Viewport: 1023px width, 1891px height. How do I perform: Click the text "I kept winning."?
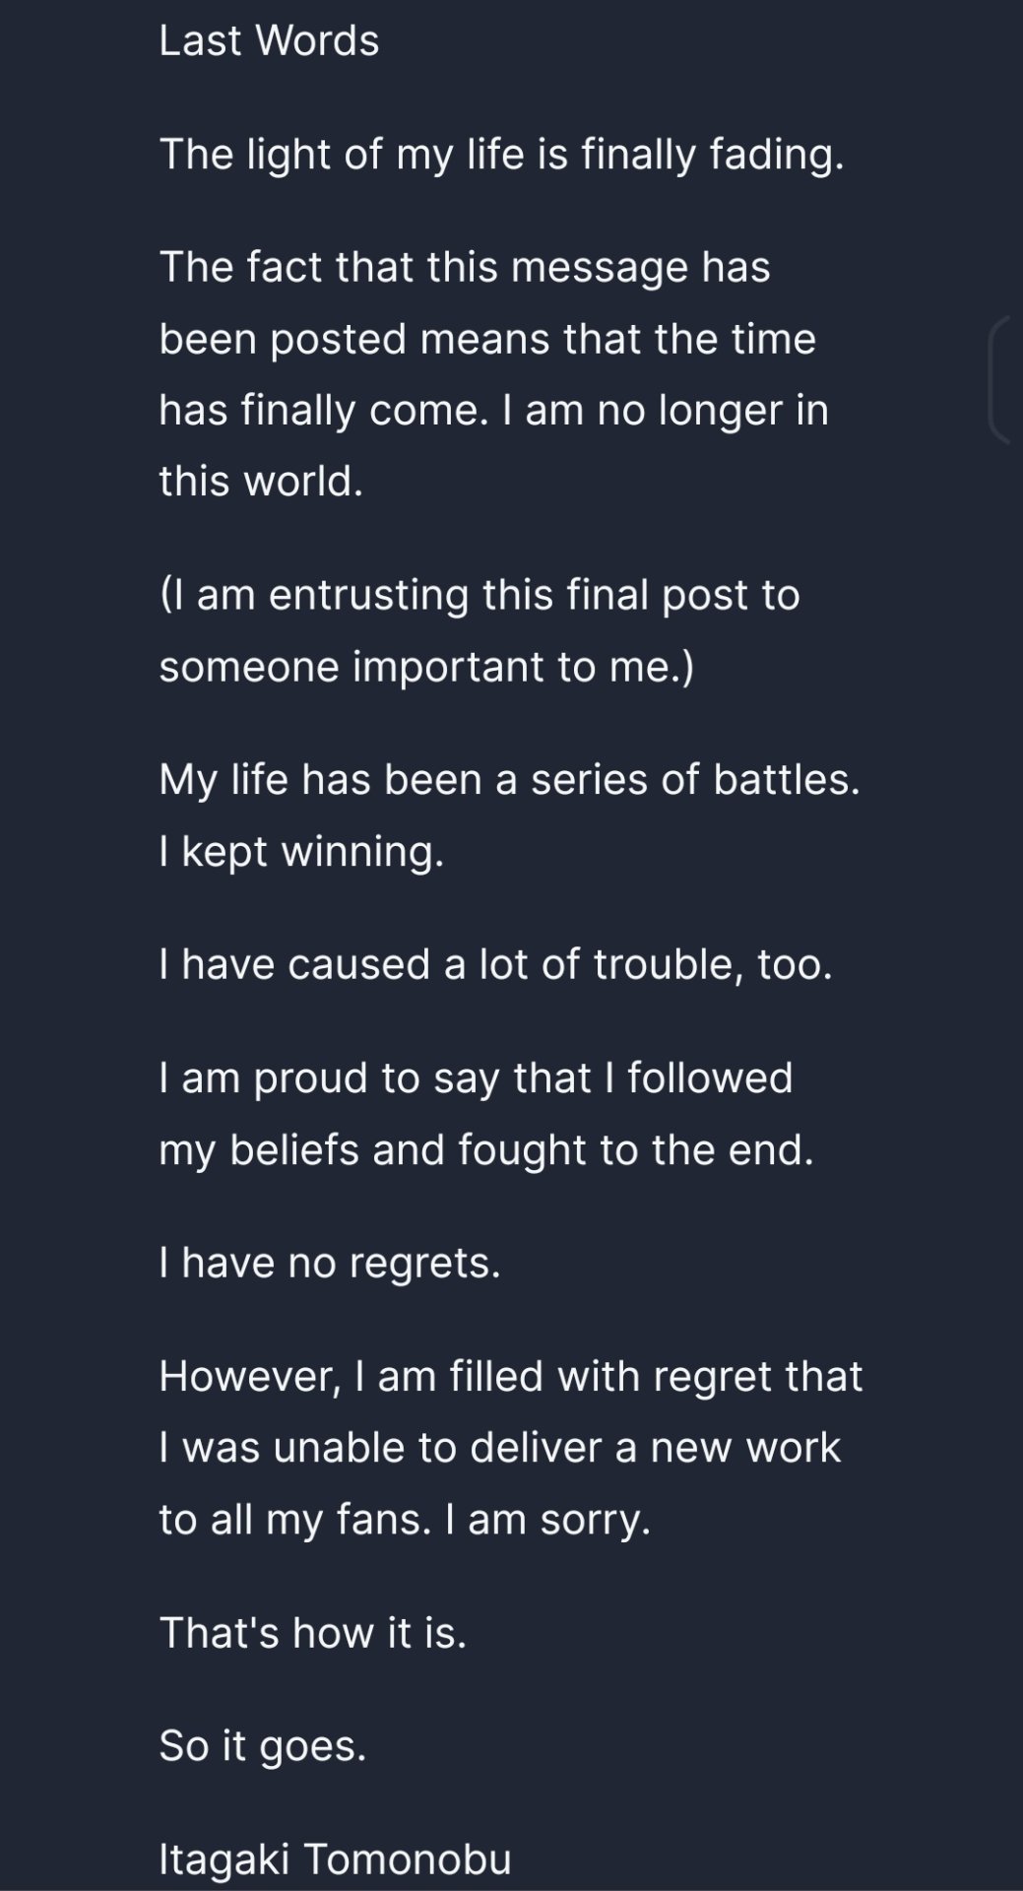[301, 852]
